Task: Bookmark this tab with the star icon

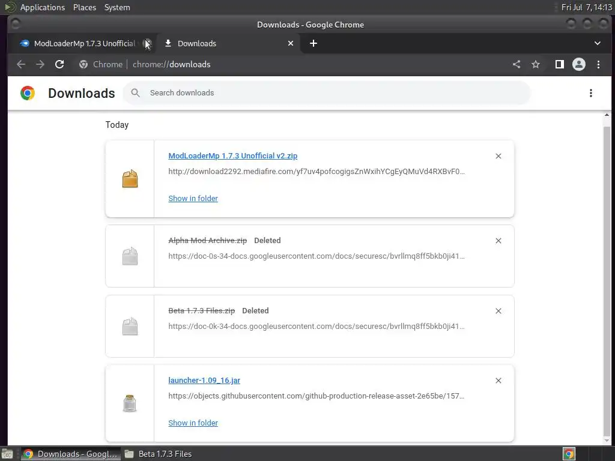Action: tap(535, 64)
